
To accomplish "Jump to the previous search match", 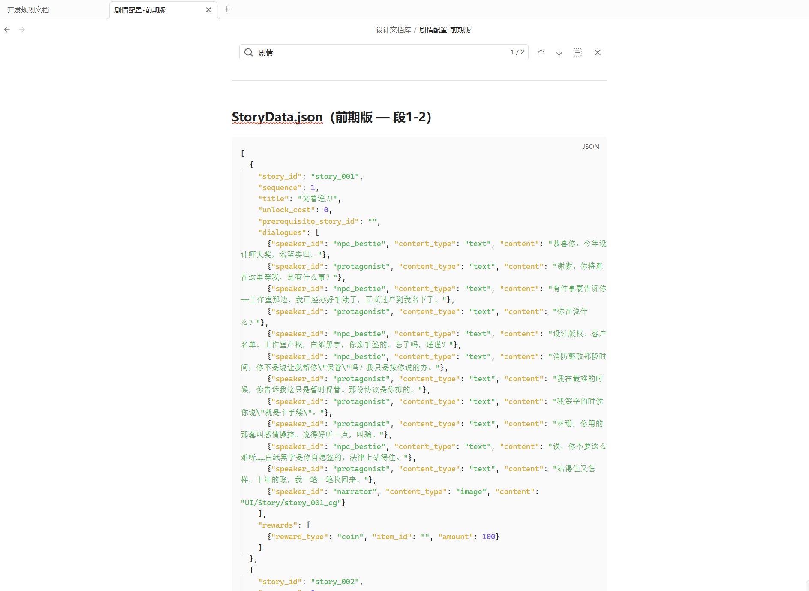I will coord(541,52).
